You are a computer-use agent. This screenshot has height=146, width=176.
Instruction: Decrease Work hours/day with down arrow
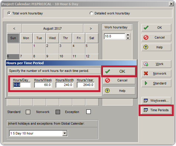pos(128,38)
